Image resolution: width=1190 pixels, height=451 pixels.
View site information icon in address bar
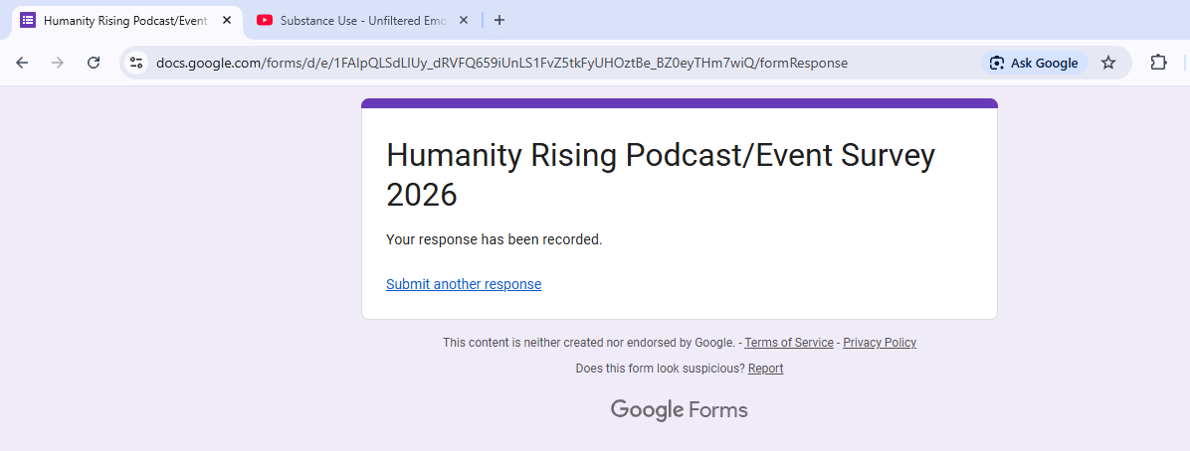tap(137, 63)
